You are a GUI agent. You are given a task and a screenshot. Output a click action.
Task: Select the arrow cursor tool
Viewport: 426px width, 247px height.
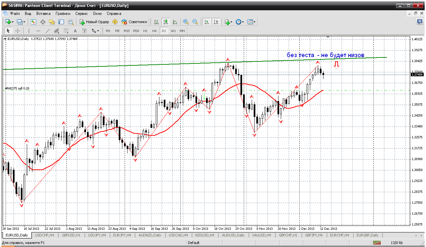coord(8,31)
